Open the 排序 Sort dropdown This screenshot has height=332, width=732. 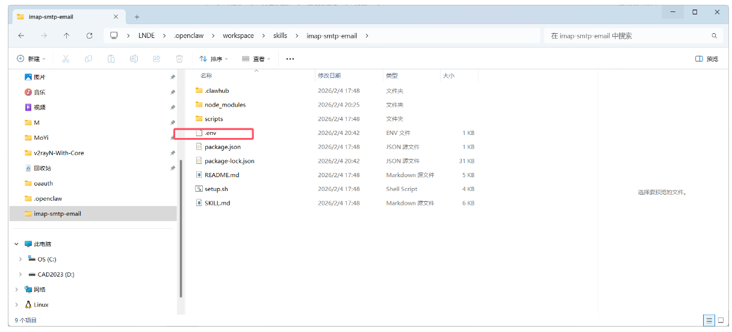214,58
